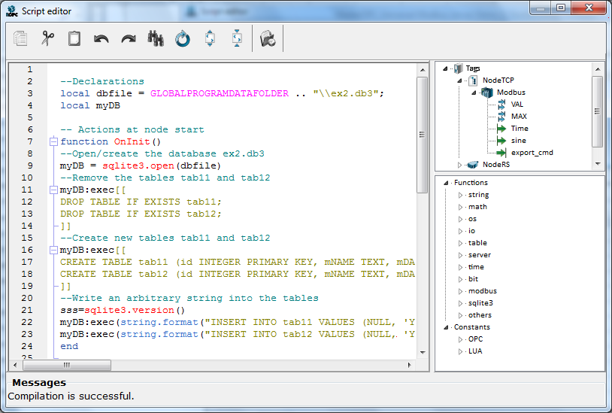Select the os function group
612x413 pixels.
point(472,219)
